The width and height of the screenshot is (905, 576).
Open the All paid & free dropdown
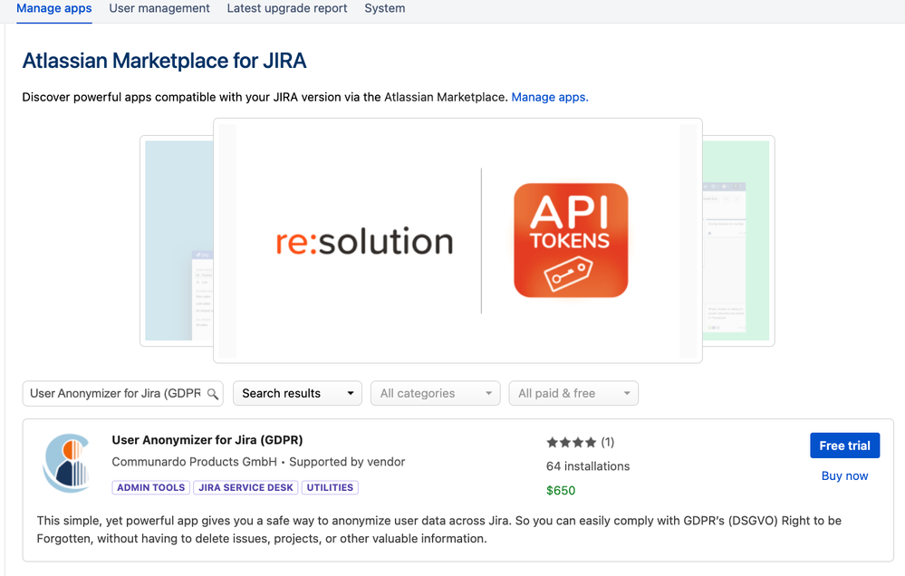click(573, 393)
